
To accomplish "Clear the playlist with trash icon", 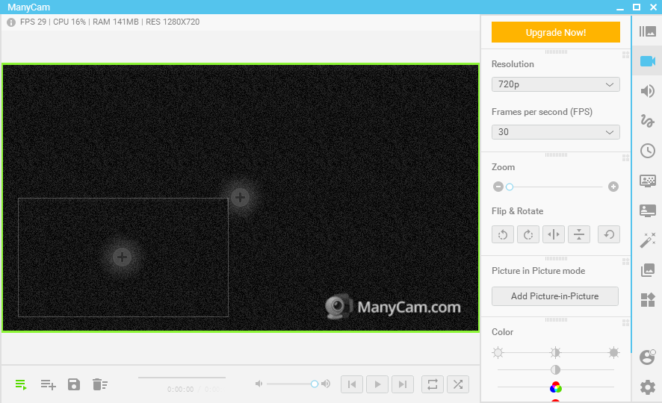I will 99,384.
